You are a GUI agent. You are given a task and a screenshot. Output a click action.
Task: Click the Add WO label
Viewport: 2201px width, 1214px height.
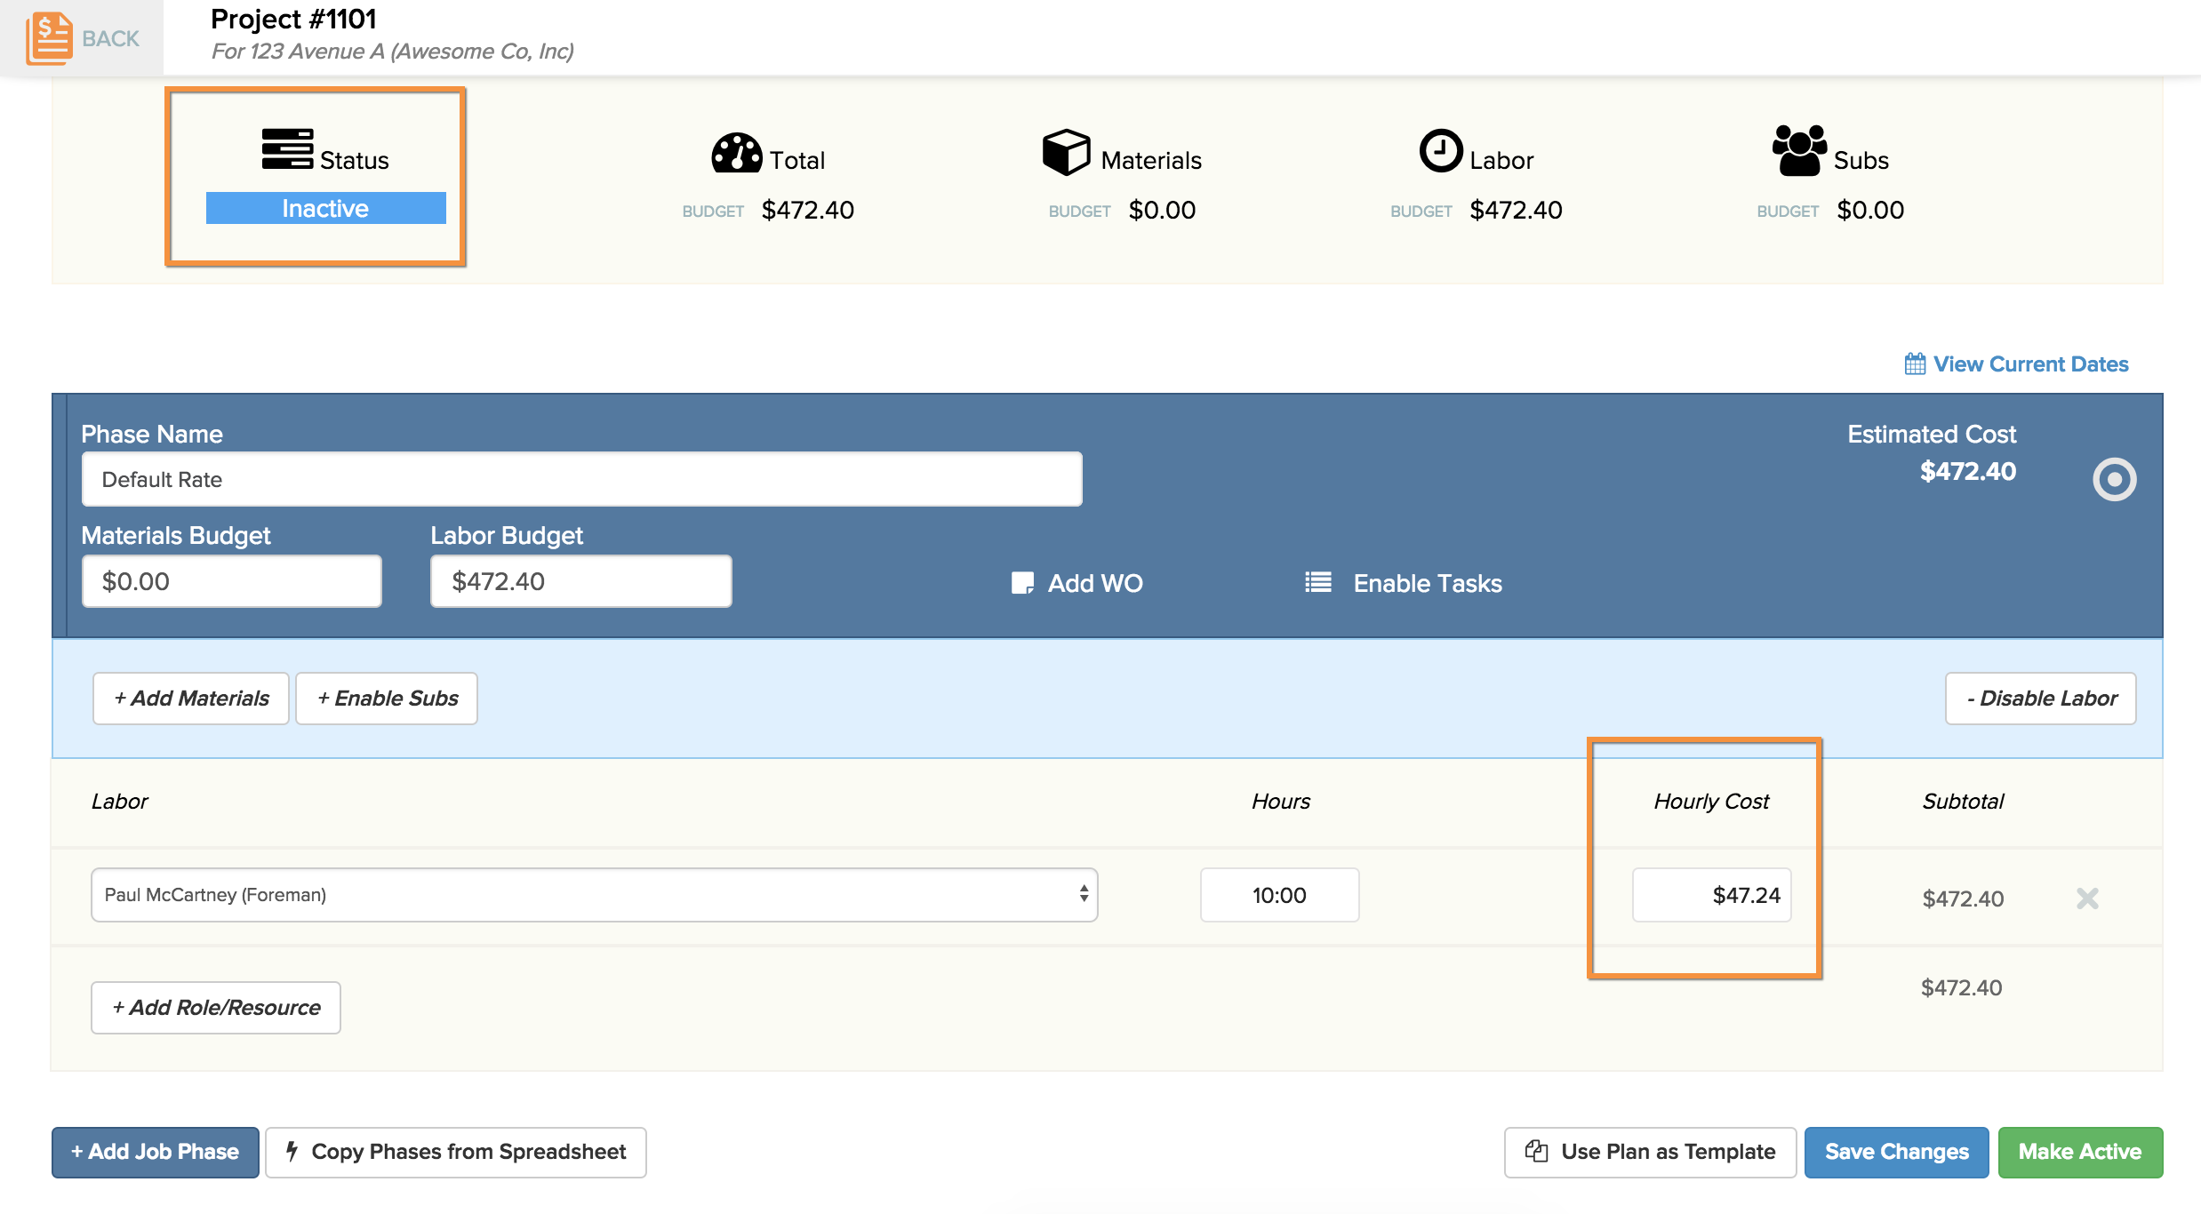(x=1095, y=583)
